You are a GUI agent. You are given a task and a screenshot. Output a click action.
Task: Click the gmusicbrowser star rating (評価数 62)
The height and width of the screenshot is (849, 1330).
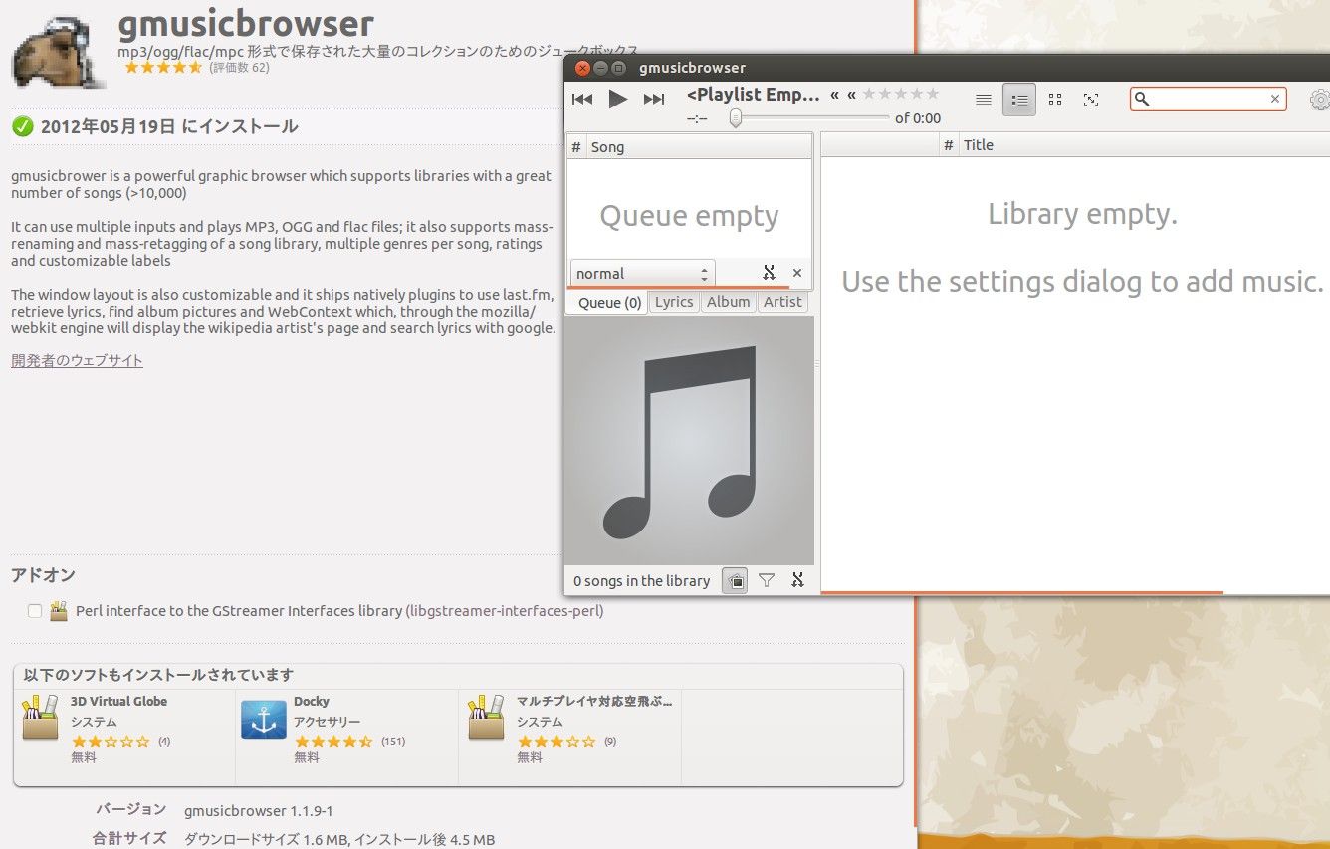(x=163, y=68)
